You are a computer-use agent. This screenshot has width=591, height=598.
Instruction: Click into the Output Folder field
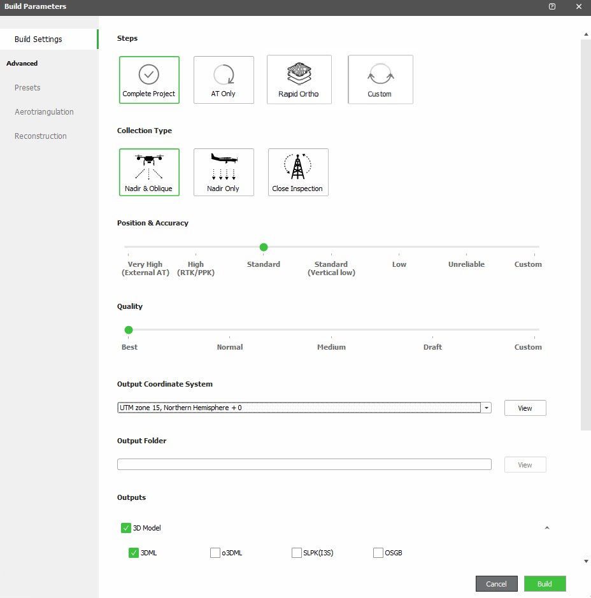pos(304,464)
